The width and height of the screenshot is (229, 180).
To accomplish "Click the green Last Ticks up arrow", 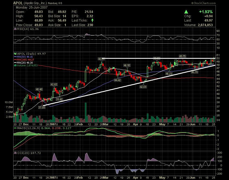I will tap(92, 20).
